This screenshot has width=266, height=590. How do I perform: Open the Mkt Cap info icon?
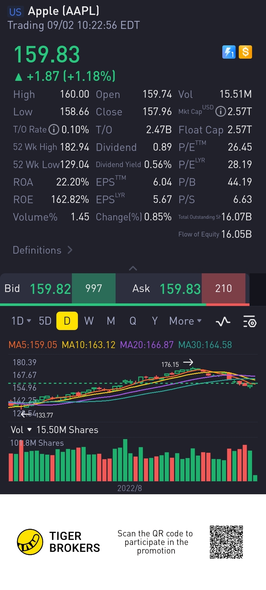(x=220, y=111)
